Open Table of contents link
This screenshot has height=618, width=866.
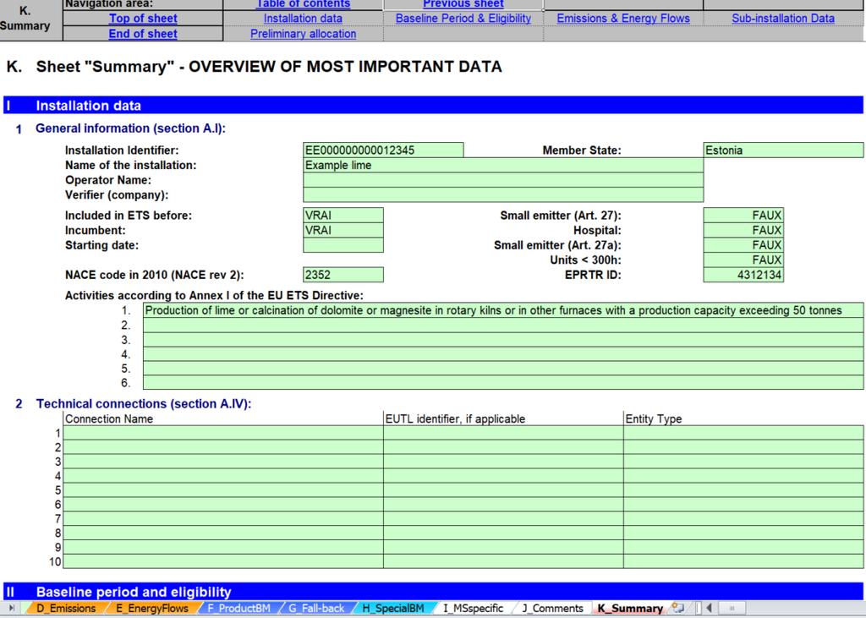pos(304,4)
